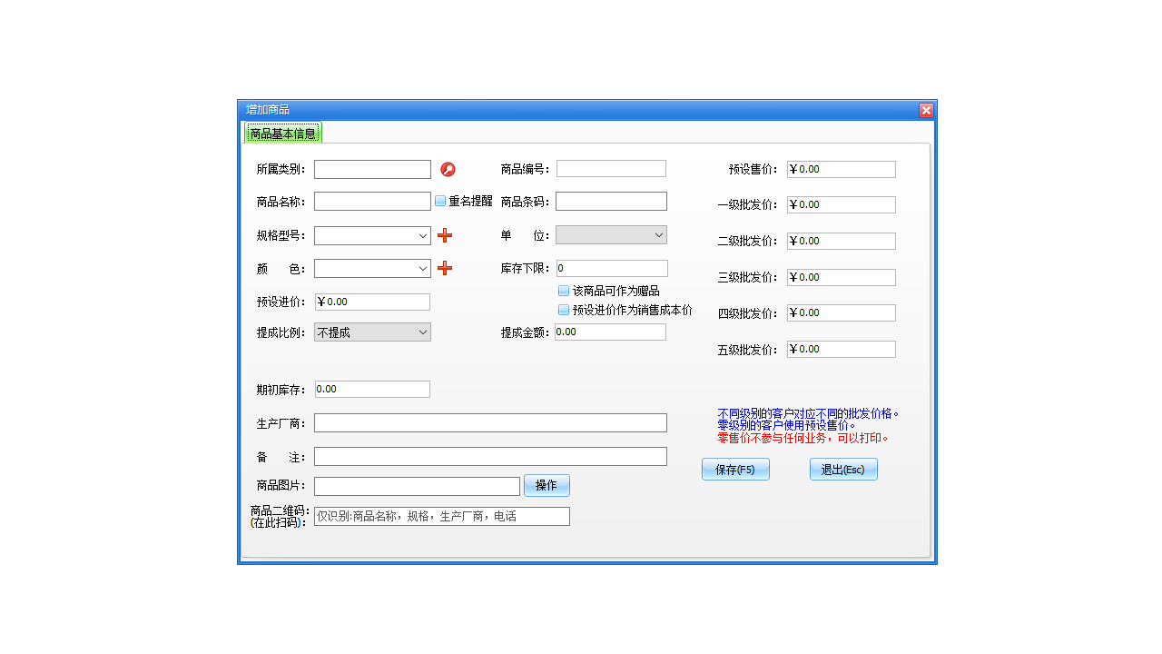
Task: Click the plus icon beside 颜色
Action: (444, 268)
